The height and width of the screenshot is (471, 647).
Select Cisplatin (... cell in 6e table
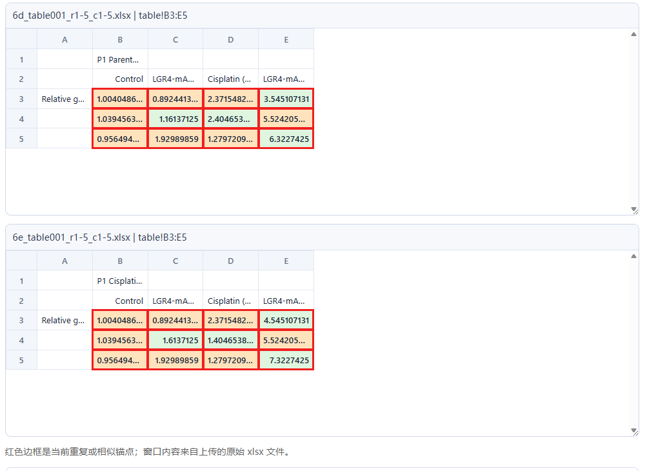click(x=231, y=301)
